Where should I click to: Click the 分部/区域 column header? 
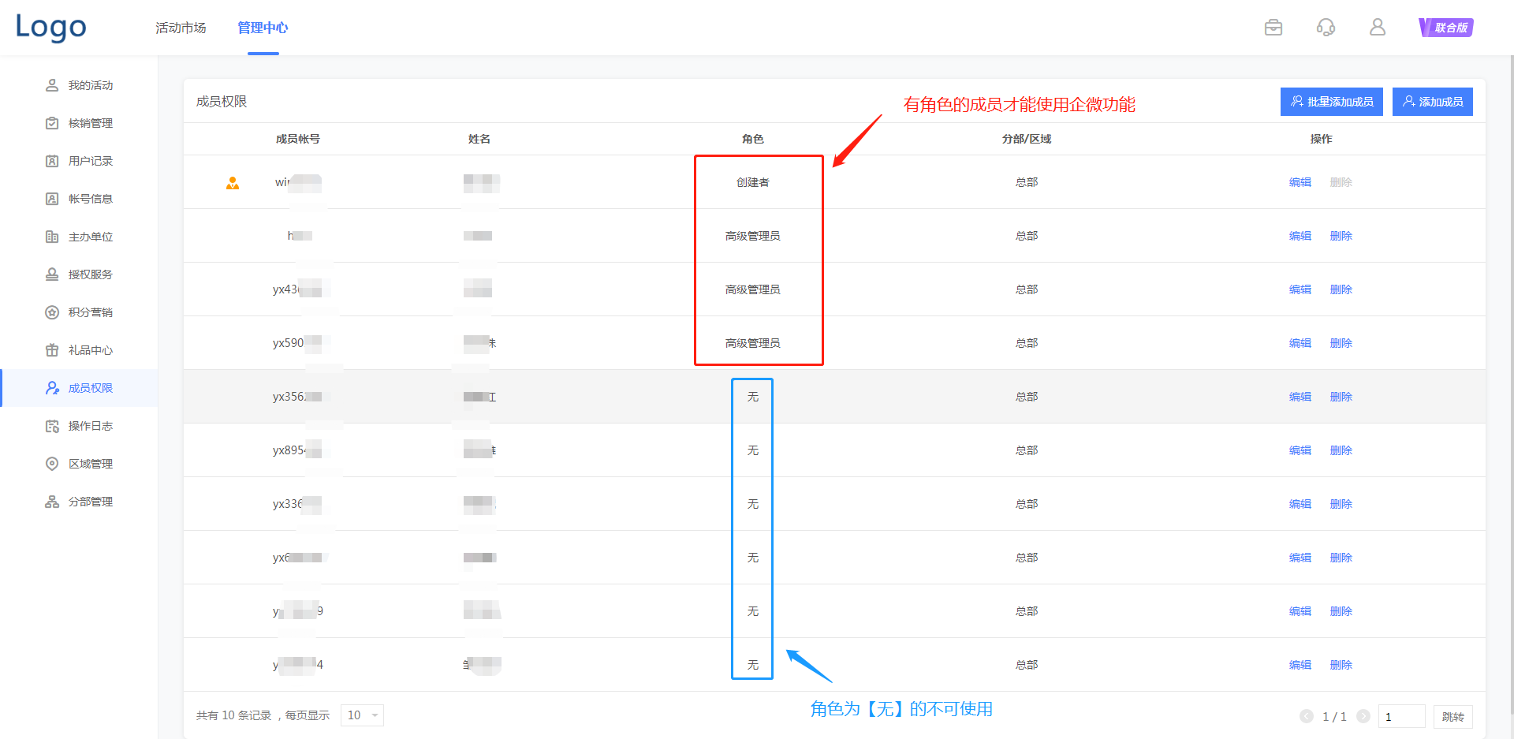click(x=1027, y=139)
